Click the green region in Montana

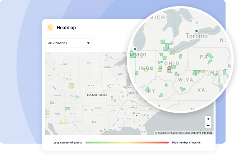click(x=54, y=69)
